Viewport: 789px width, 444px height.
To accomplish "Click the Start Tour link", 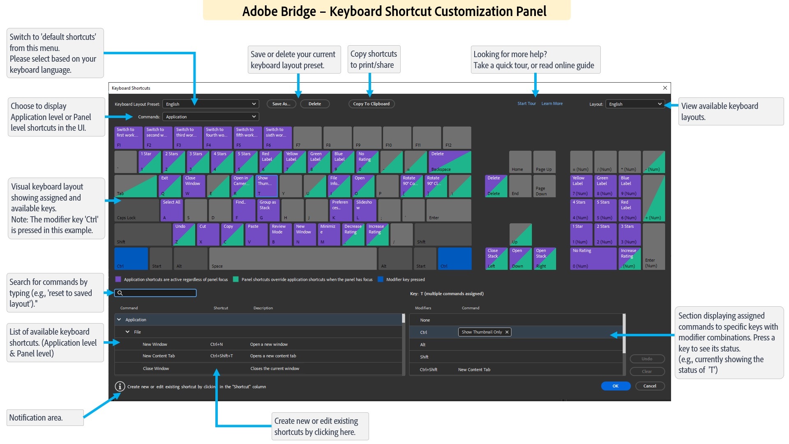I will click(526, 104).
